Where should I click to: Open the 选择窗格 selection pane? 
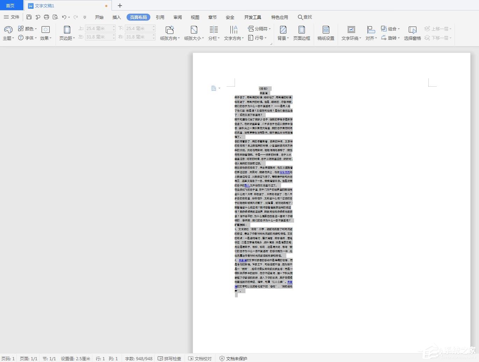412,33
